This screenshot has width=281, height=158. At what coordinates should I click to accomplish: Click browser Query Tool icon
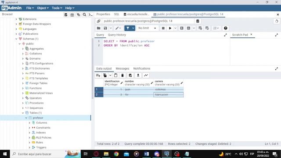coord(66,14)
